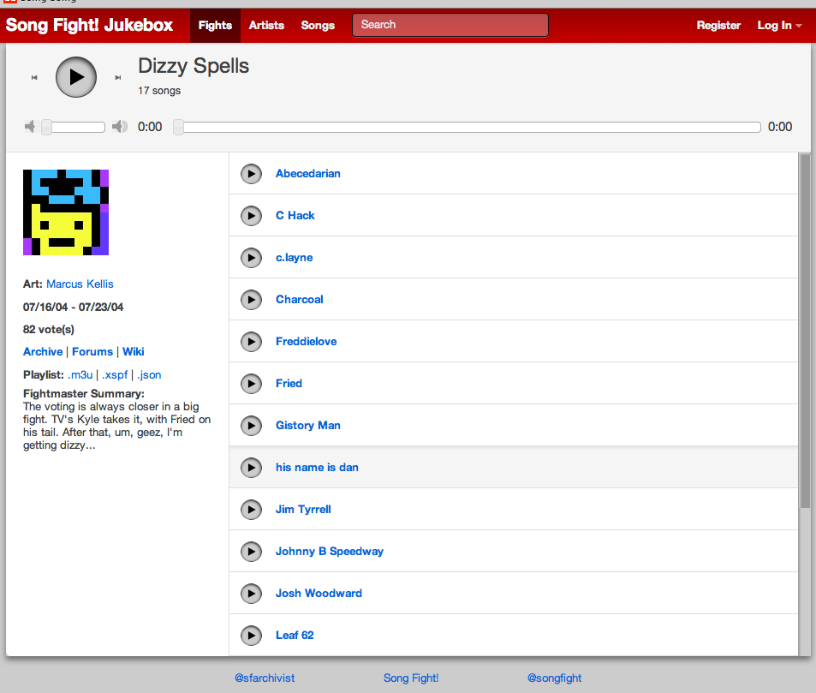Open the Register page
Image resolution: width=816 pixels, height=693 pixels.
pyautogui.click(x=718, y=26)
